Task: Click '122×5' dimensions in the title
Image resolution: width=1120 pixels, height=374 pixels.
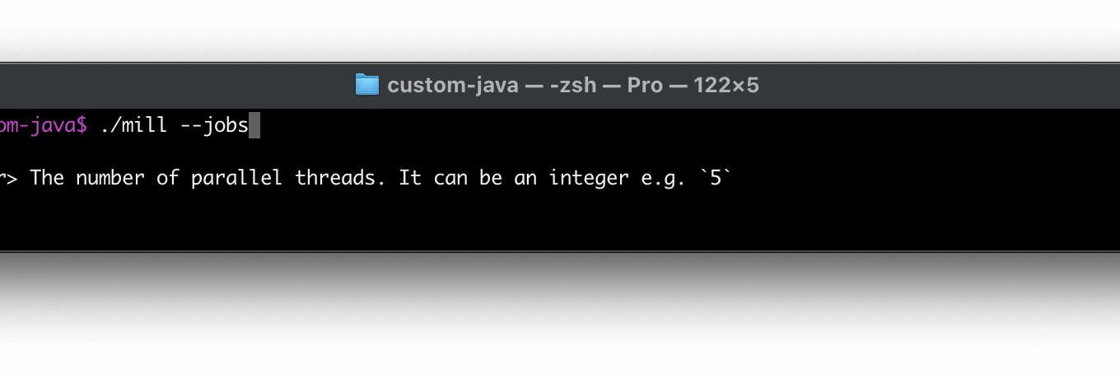Action: (726, 85)
